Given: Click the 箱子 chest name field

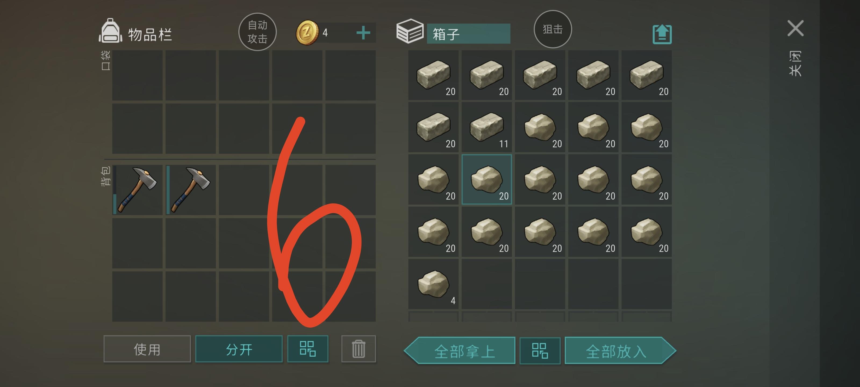Looking at the screenshot, I should click(x=468, y=34).
